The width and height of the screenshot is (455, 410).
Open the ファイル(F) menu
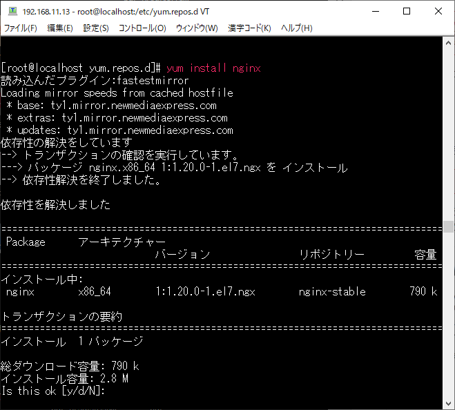click(x=21, y=28)
